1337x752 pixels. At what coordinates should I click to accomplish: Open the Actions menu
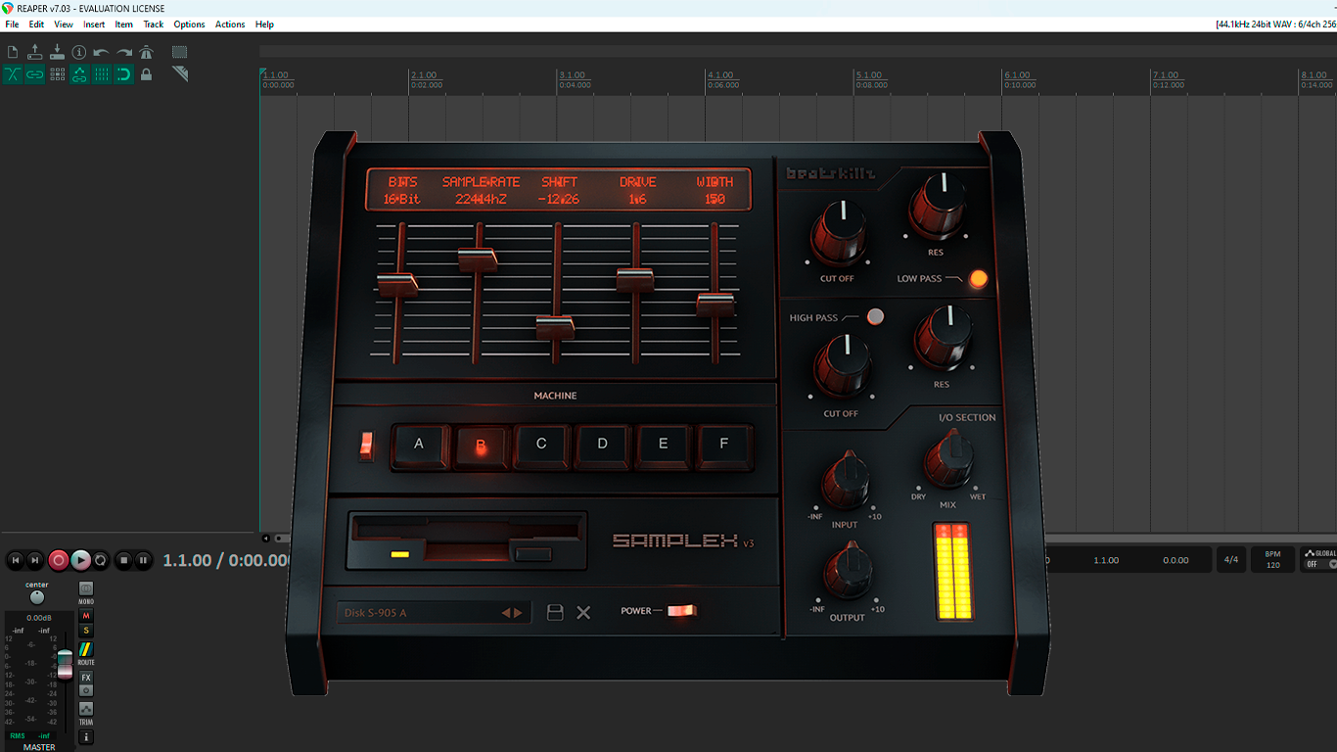click(230, 24)
